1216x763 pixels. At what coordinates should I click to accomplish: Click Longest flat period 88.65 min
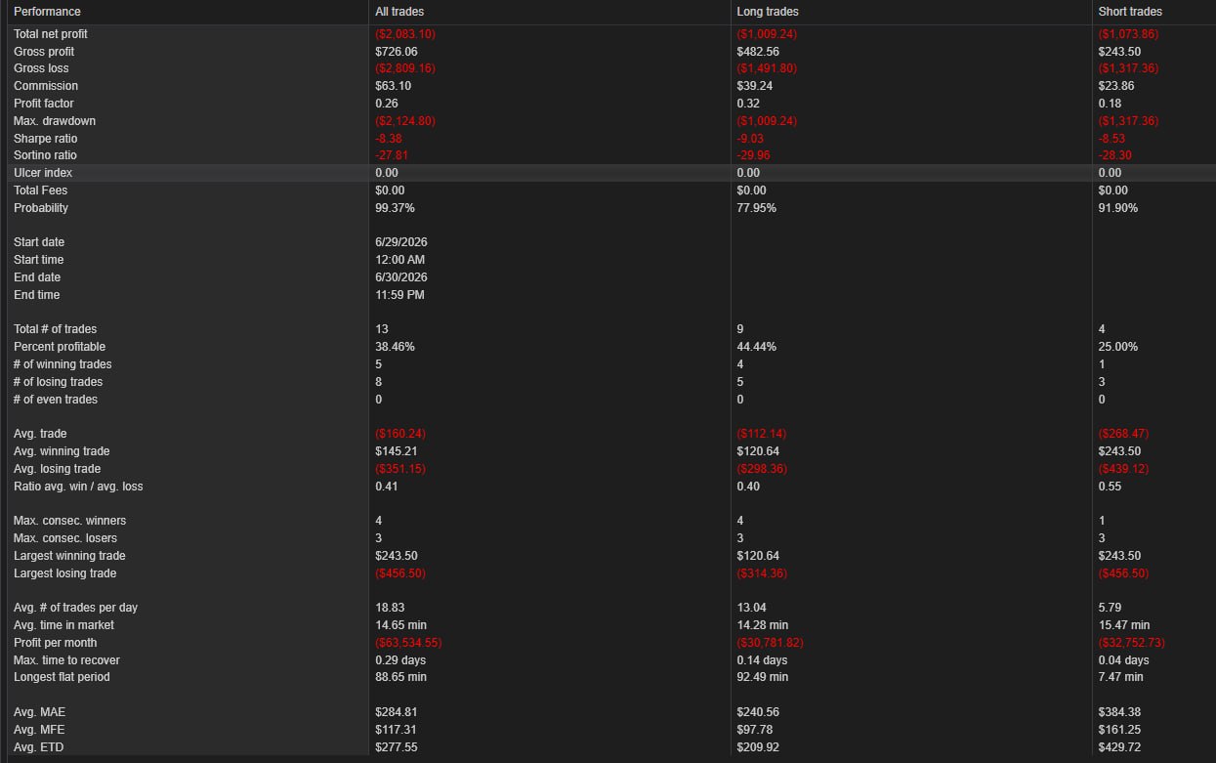click(x=400, y=677)
